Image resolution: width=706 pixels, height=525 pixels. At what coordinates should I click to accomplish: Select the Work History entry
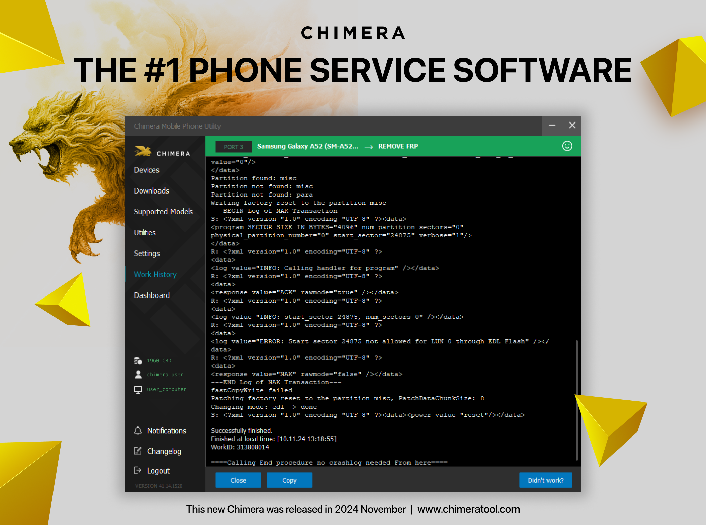point(155,274)
